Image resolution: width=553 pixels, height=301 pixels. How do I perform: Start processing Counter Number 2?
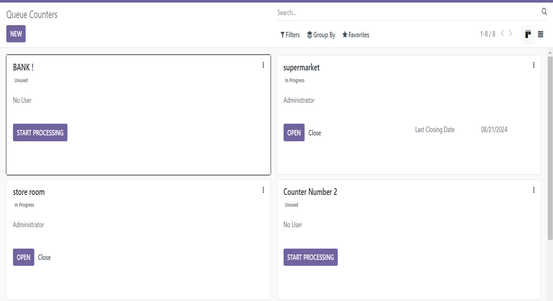(310, 257)
